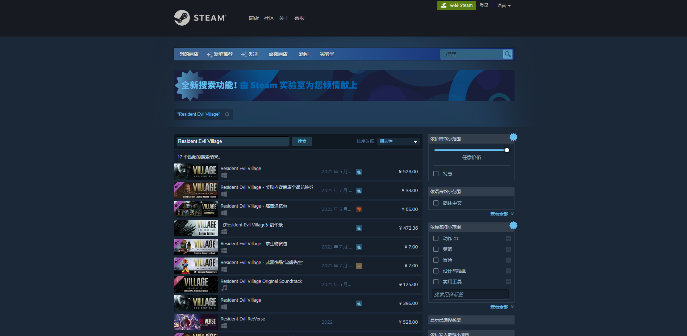The width and height of the screenshot is (687, 336).
Task: Click the 全新搜索功能 Steam labs banner
Action: [x=344, y=85]
